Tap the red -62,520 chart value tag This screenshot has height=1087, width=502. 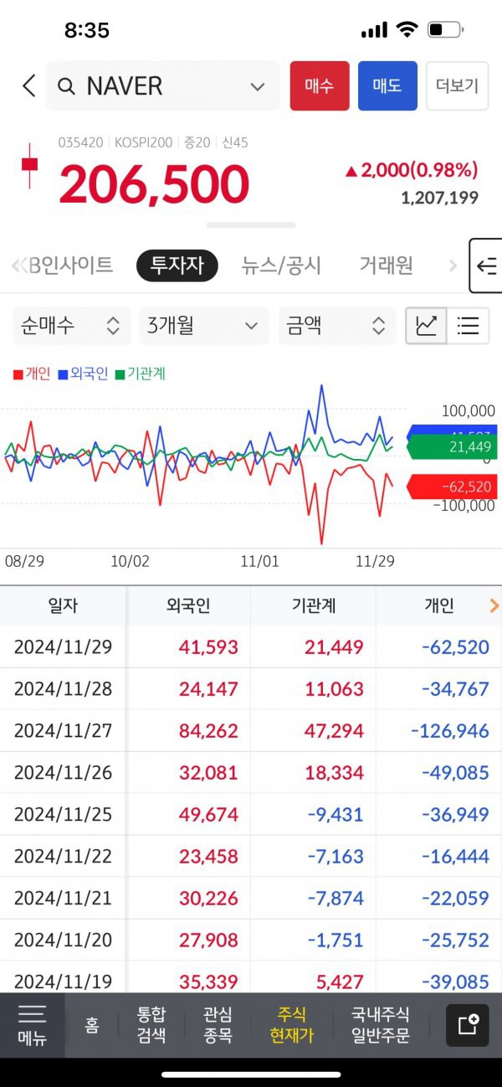(453, 486)
